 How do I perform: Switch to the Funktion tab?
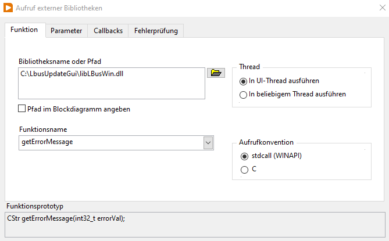(24, 30)
